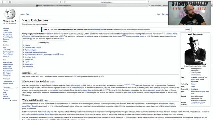This screenshot has height=120, width=213.
Task: Click the Edit links pencil in Languages section
Action: click(x=14, y=100)
